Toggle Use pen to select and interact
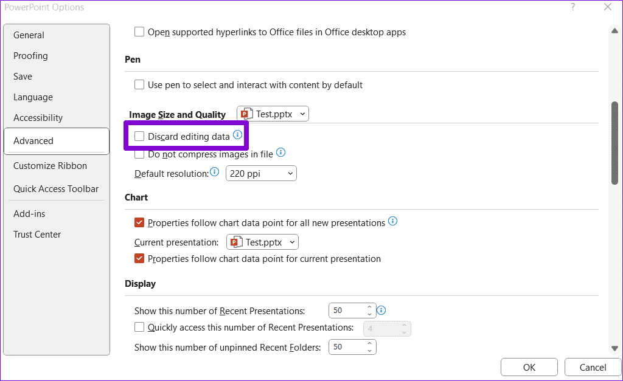This screenshot has width=623, height=381. pyautogui.click(x=139, y=85)
